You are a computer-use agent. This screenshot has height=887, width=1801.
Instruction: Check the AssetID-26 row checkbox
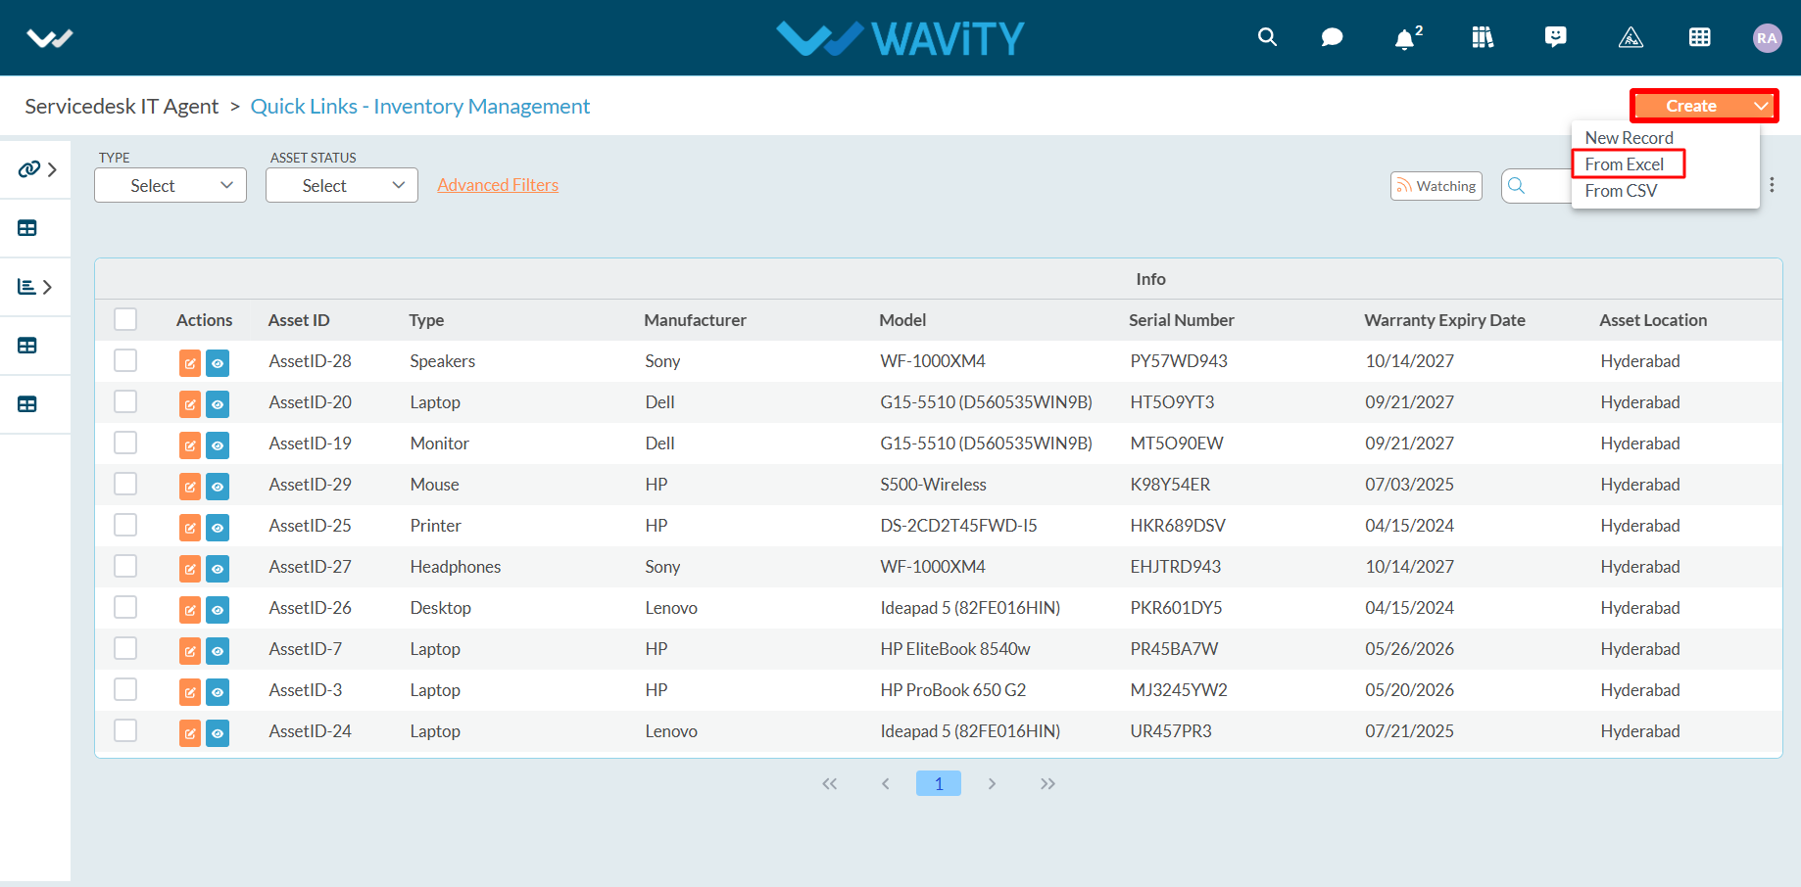click(x=125, y=607)
